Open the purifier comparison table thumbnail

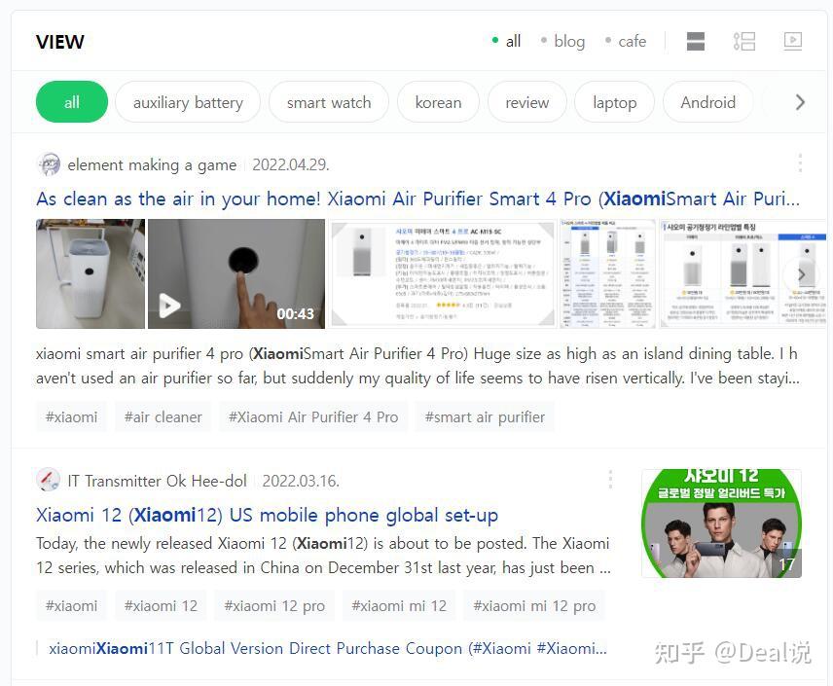point(608,273)
